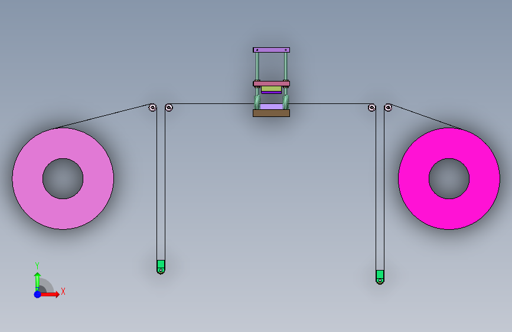Image resolution: width=512 pixels, height=332 pixels.
Task: Select the right green guide post of the press
Action: click(286, 66)
